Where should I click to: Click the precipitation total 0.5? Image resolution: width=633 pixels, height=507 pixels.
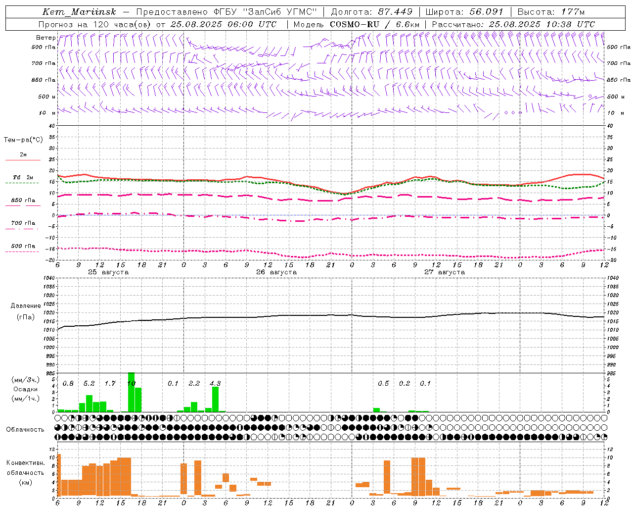point(383,384)
